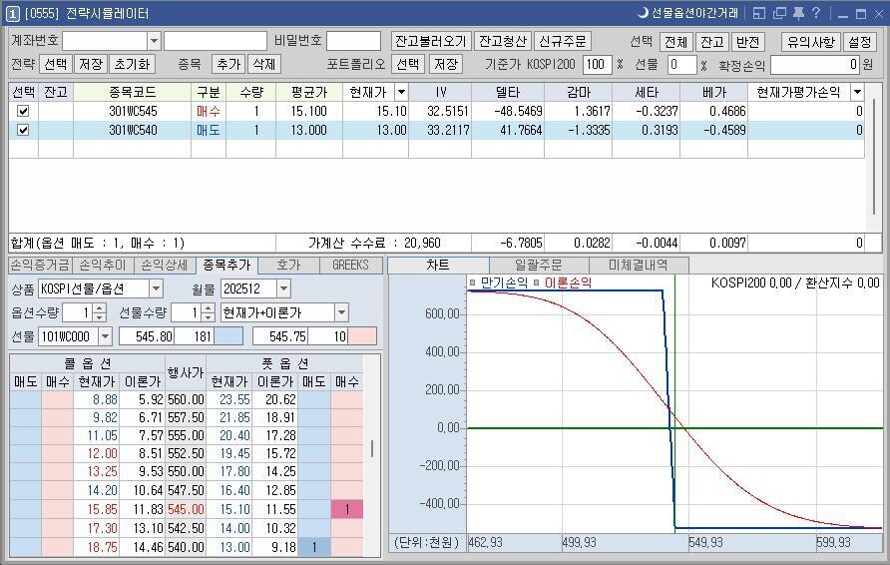Click 종목 추가 button
The height and width of the screenshot is (565, 890).
(x=228, y=64)
